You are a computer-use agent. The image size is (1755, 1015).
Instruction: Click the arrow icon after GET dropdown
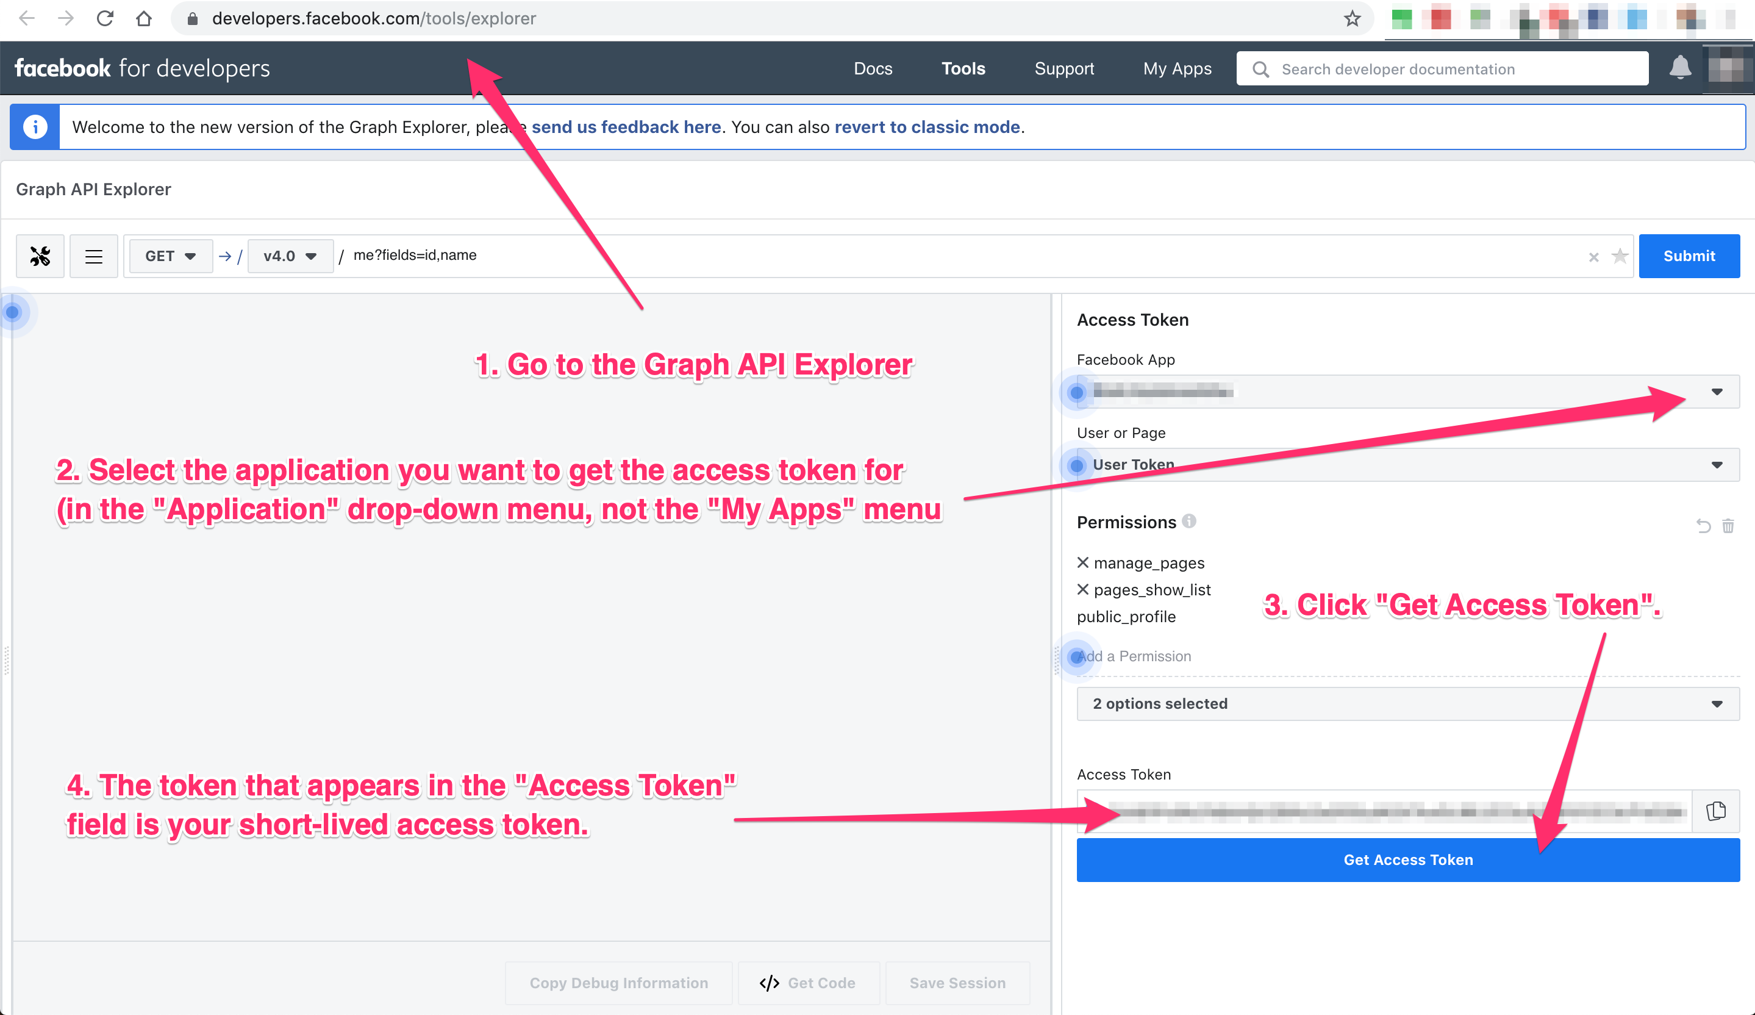click(x=224, y=256)
